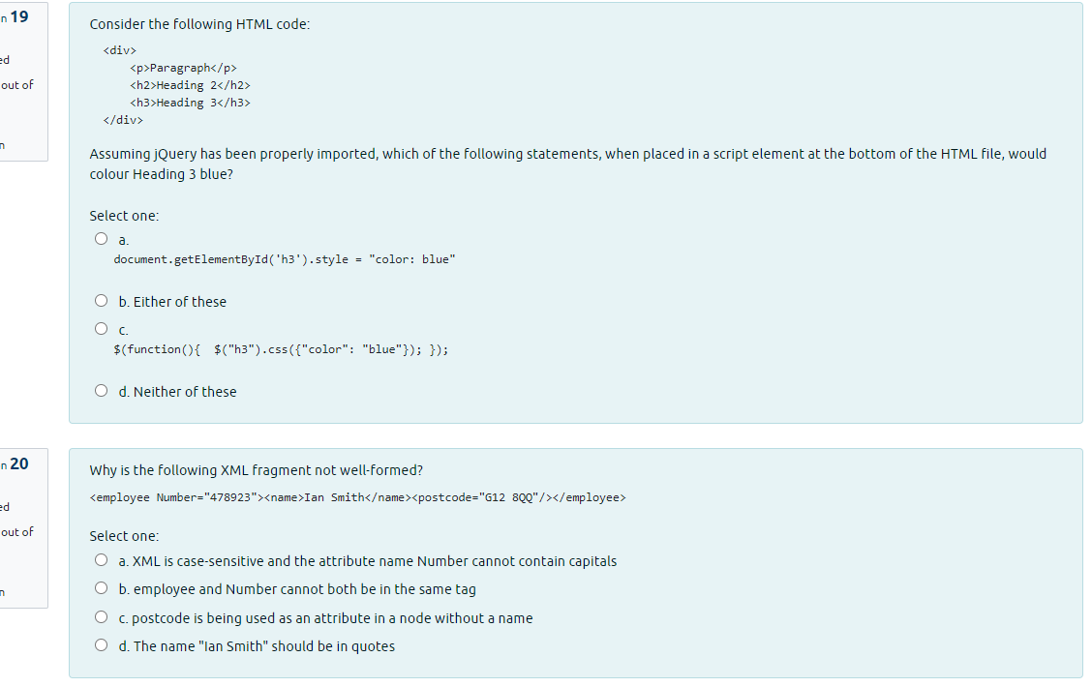Screen dimensions: 1092x687
Task: Click the 'b. Either of these' label text
Action: point(172,302)
